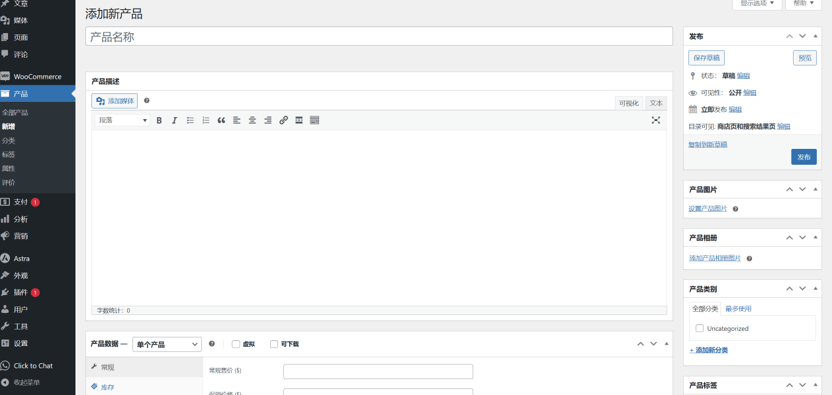Center align text in editor
The height and width of the screenshot is (395, 832).
coord(252,120)
